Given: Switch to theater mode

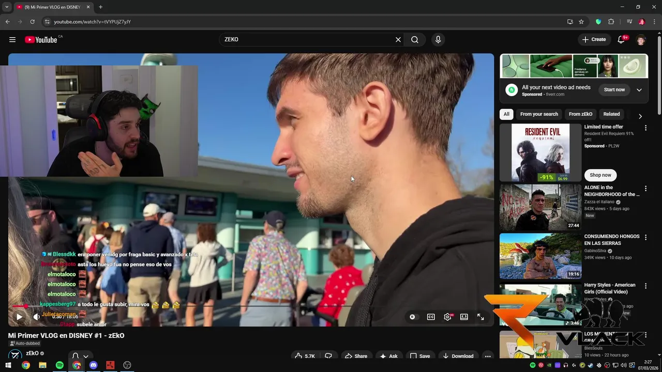Looking at the screenshot, I should click(x=464, y=317).
